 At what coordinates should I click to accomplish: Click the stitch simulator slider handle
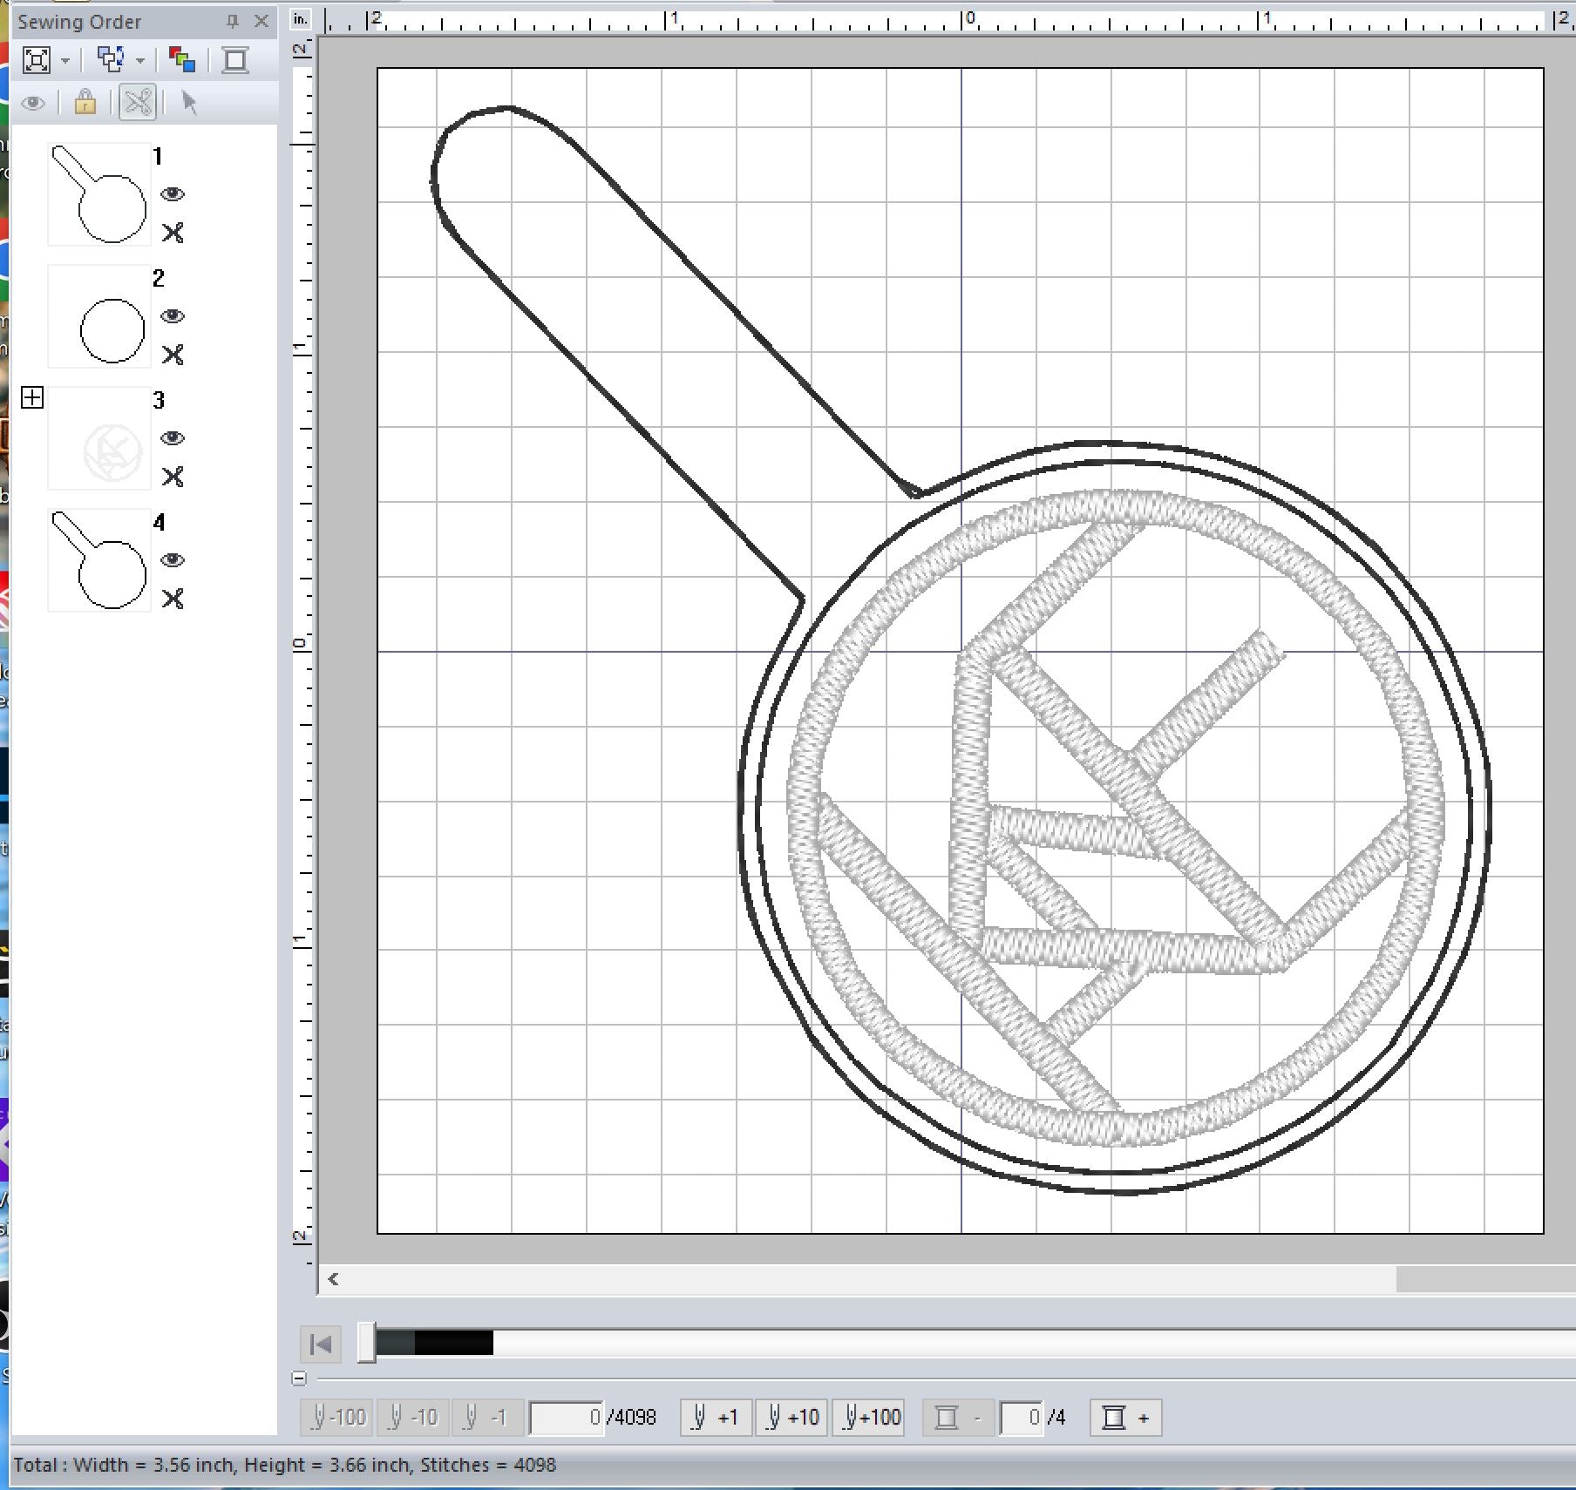point(367,1343)
